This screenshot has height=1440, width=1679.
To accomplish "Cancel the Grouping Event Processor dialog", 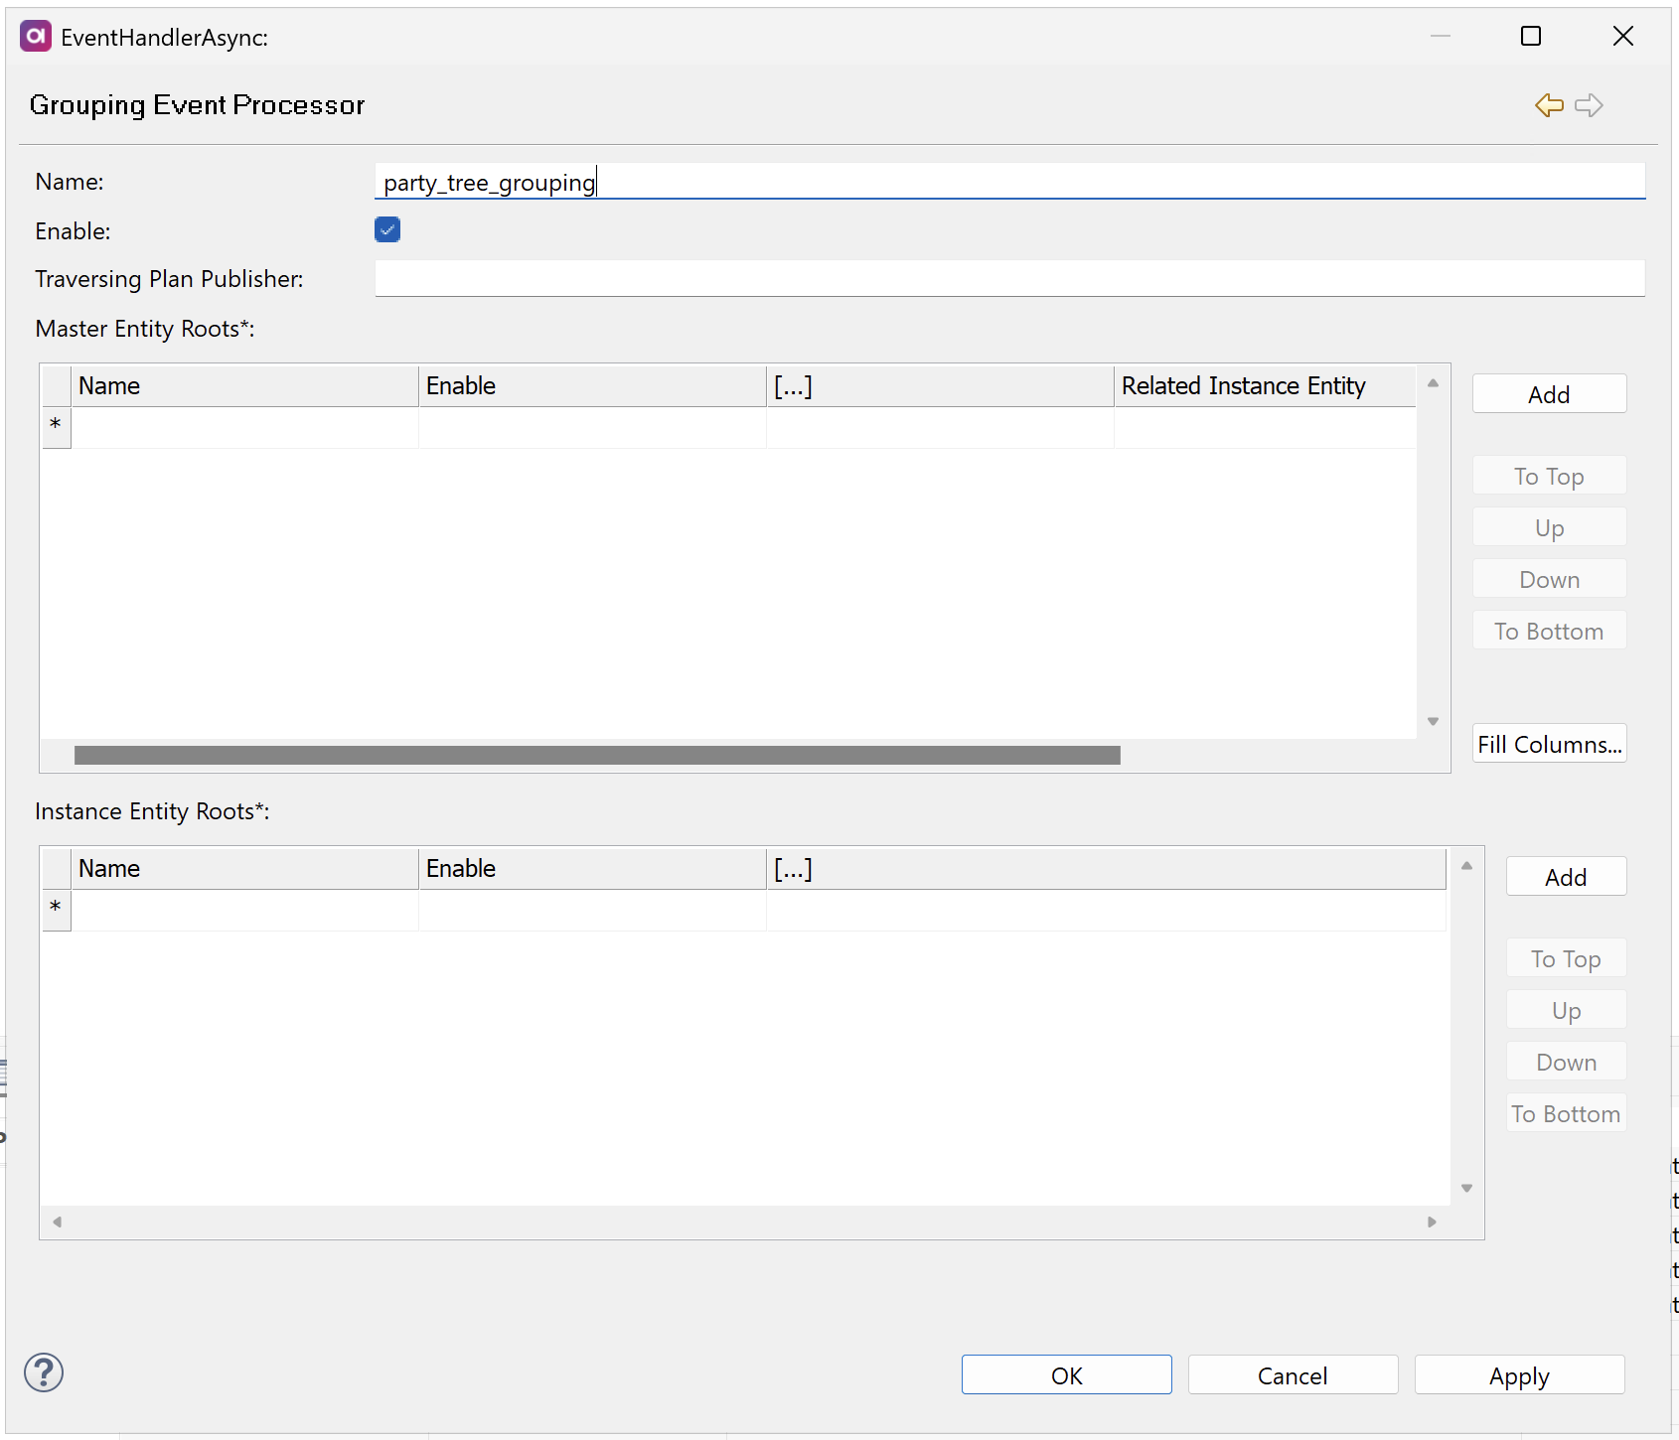I will coord(1293,1375).
